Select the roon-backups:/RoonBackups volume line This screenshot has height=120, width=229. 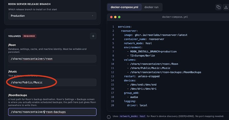pos(164,72)
